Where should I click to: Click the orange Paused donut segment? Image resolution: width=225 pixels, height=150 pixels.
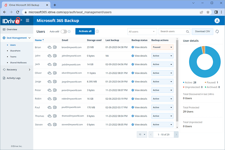[x=203, y=50]
